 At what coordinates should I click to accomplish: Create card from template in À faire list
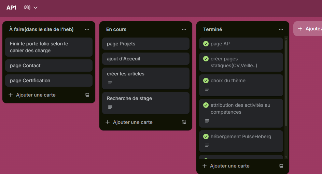87,95
